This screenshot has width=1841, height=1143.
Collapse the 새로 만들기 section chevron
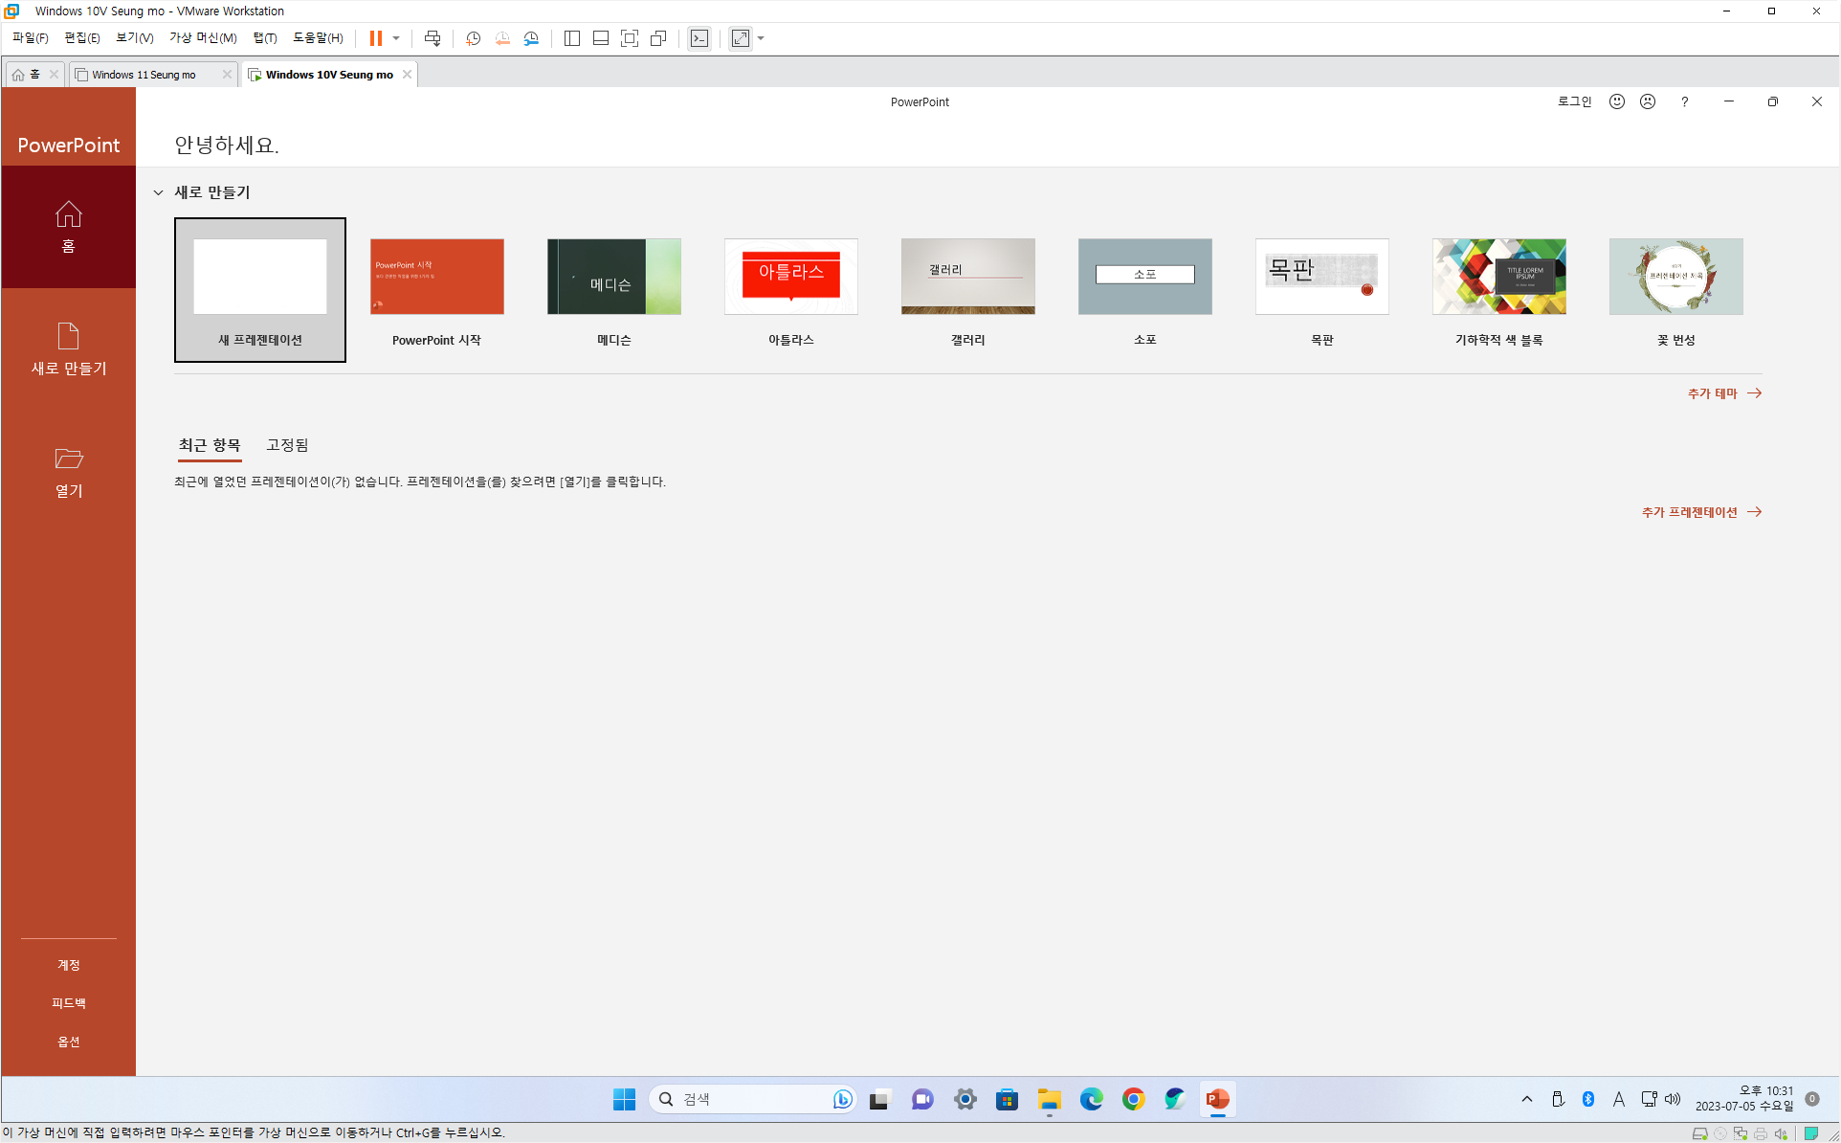159,192
